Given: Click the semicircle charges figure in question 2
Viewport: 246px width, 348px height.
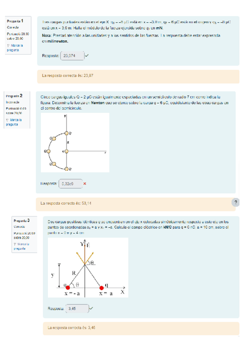Looking at the screenshot, I should (x=75, y=142).
